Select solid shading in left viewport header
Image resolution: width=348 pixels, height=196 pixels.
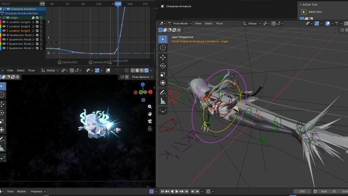[137, 71]
